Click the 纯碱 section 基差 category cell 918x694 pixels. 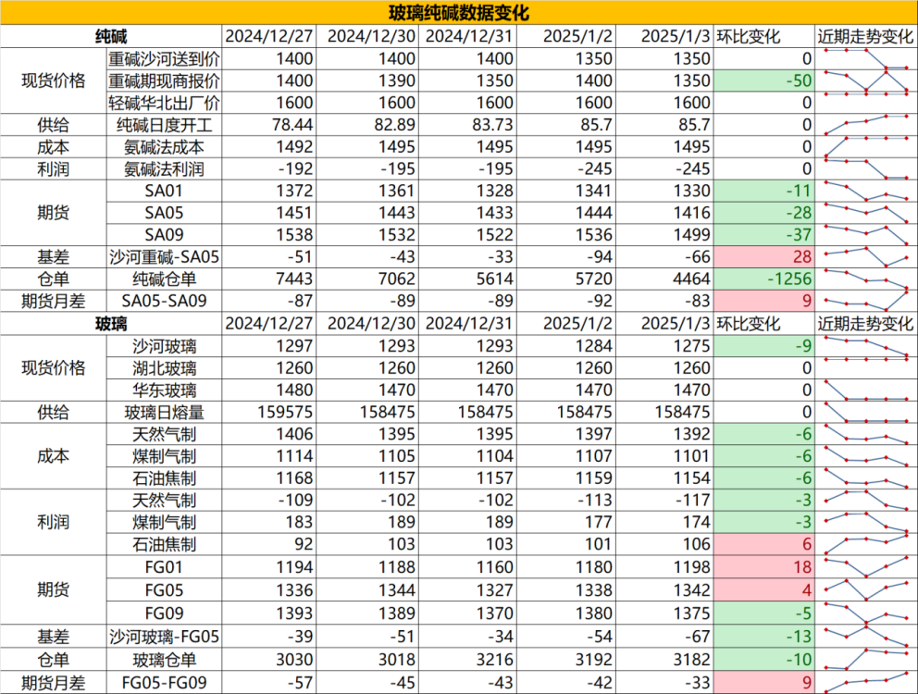pos(54,257)
